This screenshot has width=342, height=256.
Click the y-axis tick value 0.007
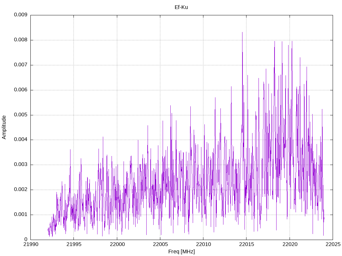click(21, 65)
